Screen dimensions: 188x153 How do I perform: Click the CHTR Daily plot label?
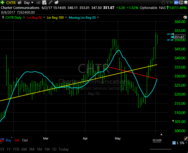pos(14,18)
